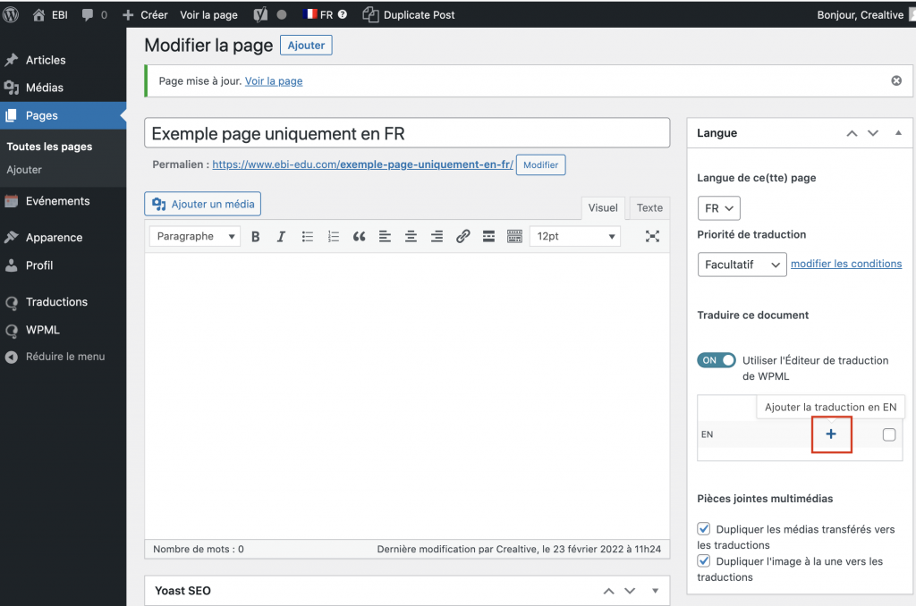Open the FR page language dropdown

click(x=718, y=208)
